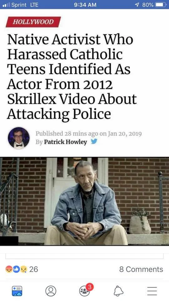Tap the Twitter bird icon next to author

coord(94,141)
